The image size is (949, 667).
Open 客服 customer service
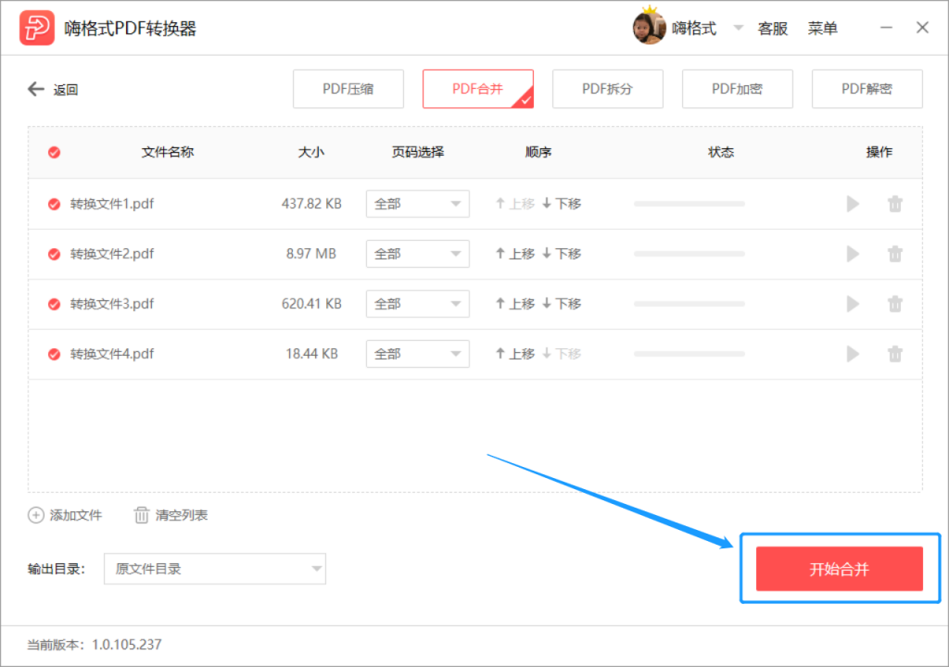click(773, 29)
